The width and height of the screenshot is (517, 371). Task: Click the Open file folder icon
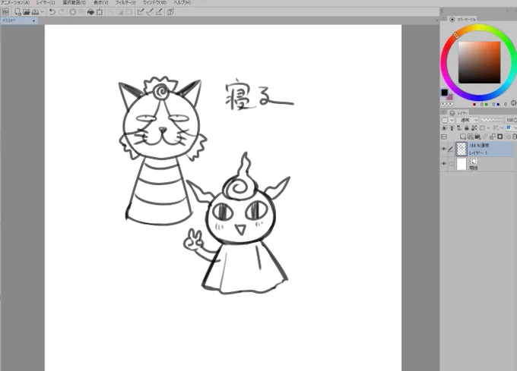pyautogui.click(x=27, y=12)
